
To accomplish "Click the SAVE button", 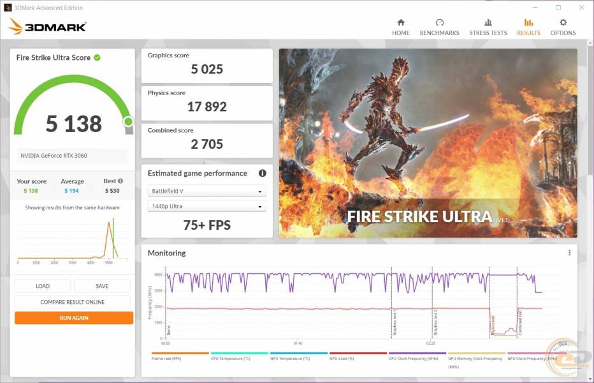I will coord(102,286).
